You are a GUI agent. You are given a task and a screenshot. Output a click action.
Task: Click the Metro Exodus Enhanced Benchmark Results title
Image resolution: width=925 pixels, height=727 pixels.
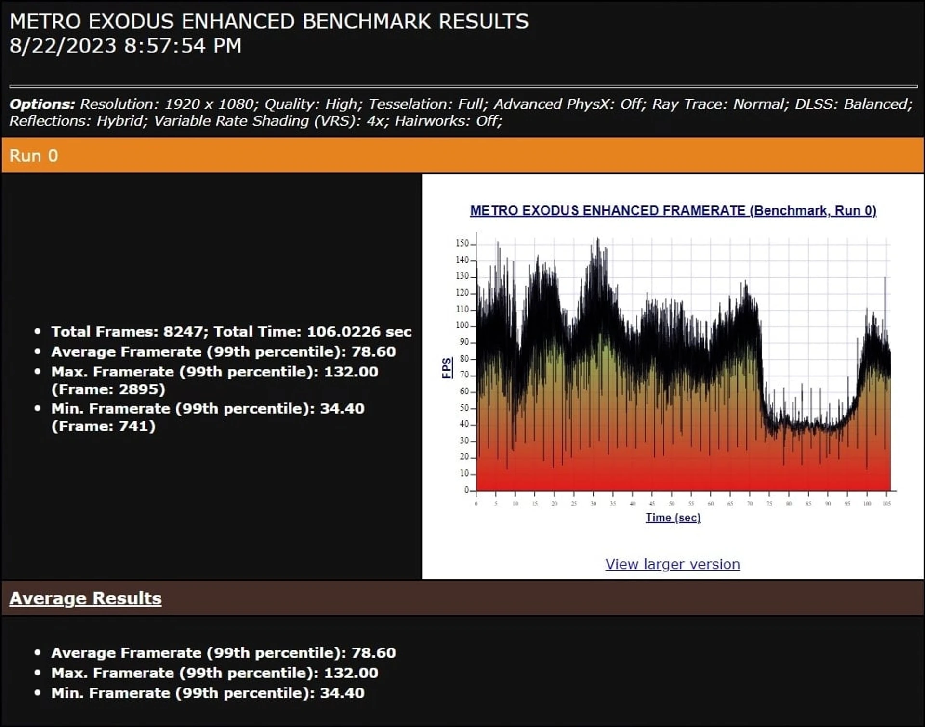click(x=269, y=22)
